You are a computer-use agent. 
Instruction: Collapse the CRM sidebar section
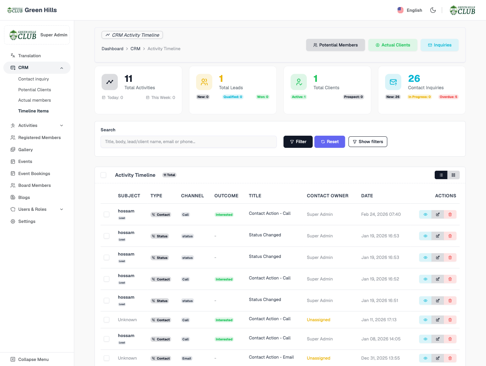coord(37,68)
